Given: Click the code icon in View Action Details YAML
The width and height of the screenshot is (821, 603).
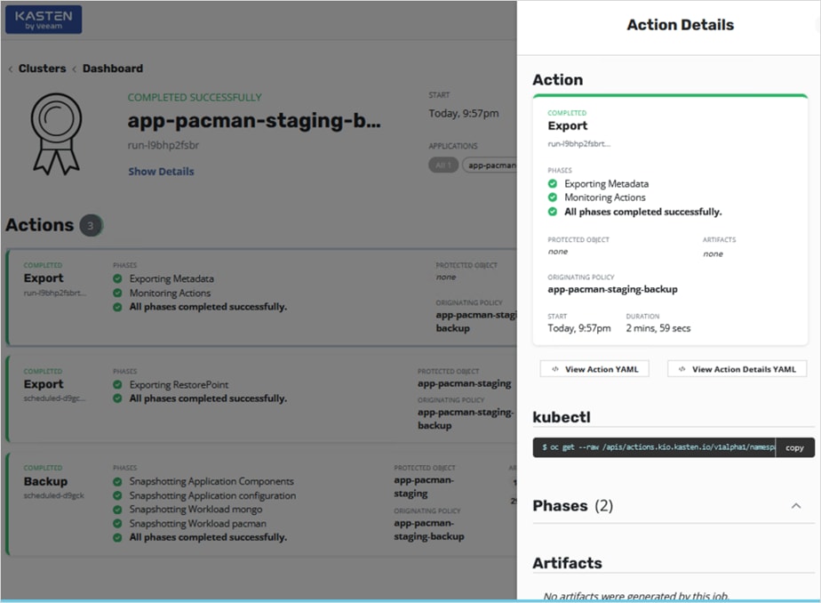Looking at the screenshot, I should pos(682,369).
